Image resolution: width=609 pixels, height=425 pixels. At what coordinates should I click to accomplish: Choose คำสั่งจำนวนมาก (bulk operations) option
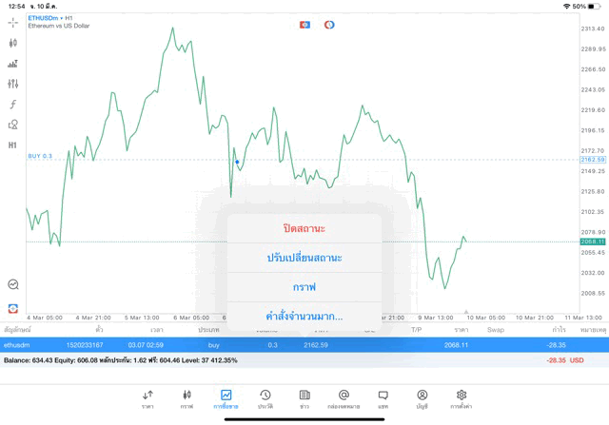[304, 316]
